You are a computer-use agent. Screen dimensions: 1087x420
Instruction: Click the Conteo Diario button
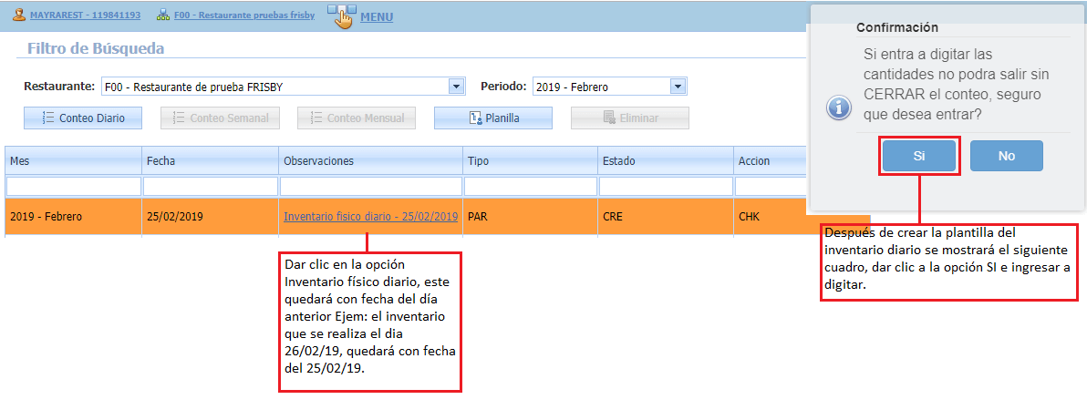tap(83, 118)
